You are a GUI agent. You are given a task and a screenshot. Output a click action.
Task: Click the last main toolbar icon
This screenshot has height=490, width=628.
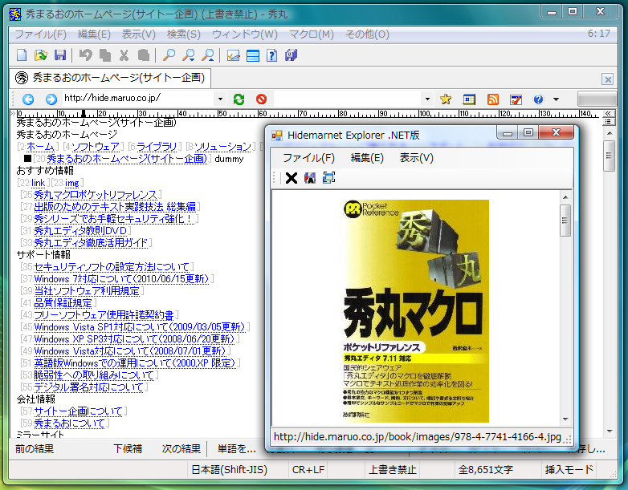(x=292, y=55)
